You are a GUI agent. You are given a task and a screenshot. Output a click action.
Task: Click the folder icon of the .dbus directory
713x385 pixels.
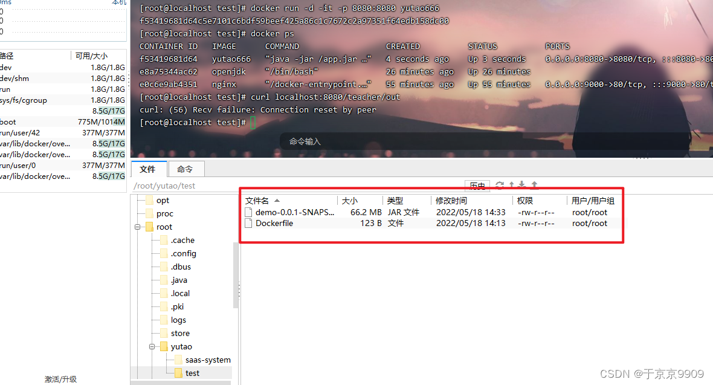[x=164, y=267]
